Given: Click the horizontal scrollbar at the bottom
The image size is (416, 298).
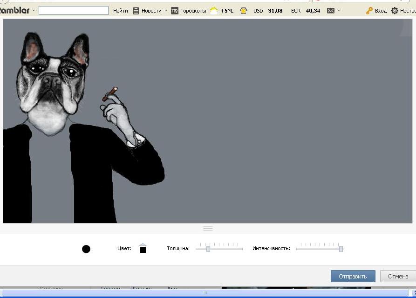Looking at the screenshot, I should pyautogui.click(x=205, y=292).
